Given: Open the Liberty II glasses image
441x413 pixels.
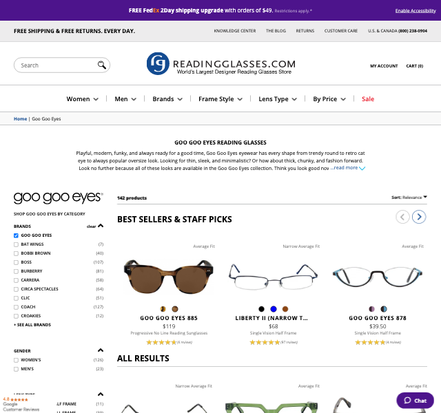Looking at the screenshot, I should coord(273,277).
